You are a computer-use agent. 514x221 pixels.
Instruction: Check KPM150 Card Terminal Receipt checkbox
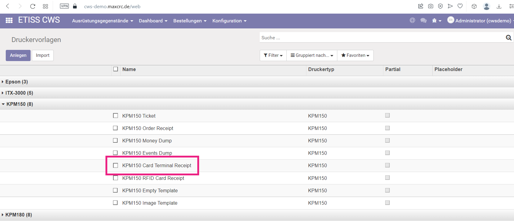pyautogui.click(x=115, y=165)
